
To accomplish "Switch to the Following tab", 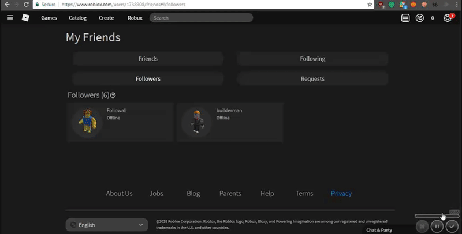I will (x=312, y=59).
